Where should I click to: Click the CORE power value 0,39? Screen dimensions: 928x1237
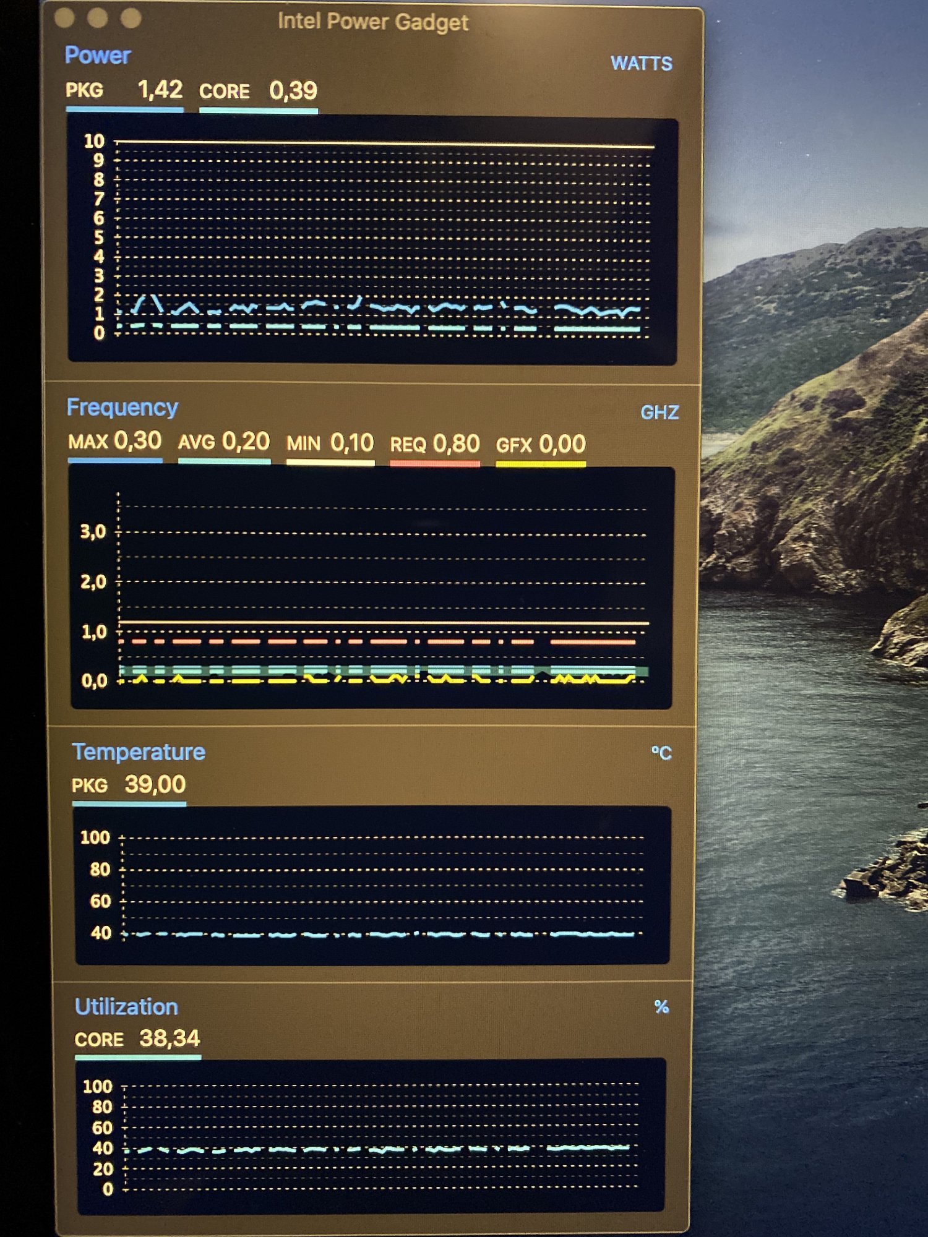point(293,91)
